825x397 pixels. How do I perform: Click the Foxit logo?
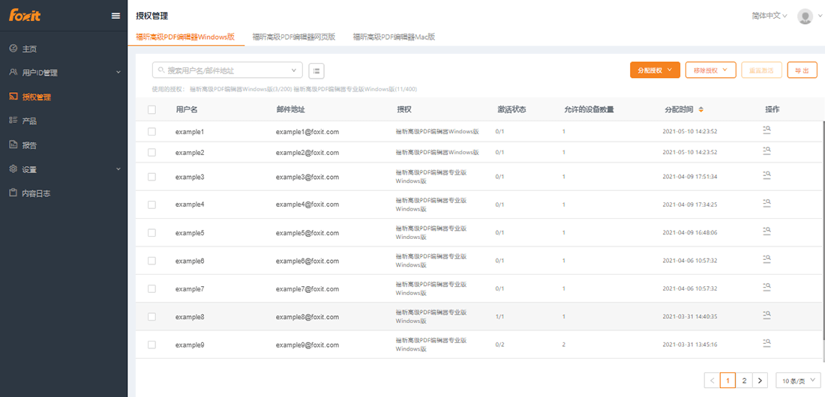pyautogui.click(x=25, y=15)
